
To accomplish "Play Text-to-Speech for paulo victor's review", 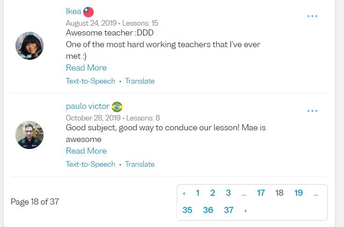I will click(90, 164).
